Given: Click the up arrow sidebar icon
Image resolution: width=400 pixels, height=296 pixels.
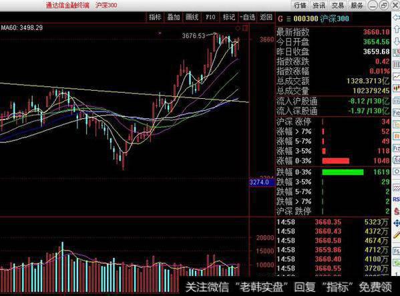Looking at the screenshot, I should [397, 29].
